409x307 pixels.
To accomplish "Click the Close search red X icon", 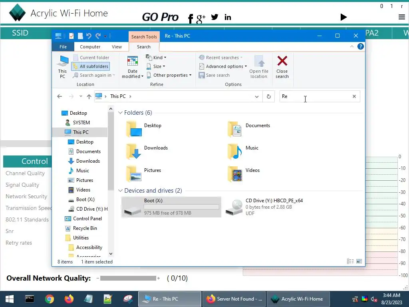I will tap(282, 61).
